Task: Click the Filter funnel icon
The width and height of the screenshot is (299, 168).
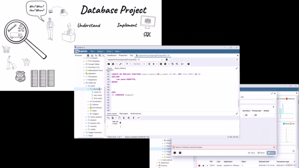Action: [x=127, y=64]
